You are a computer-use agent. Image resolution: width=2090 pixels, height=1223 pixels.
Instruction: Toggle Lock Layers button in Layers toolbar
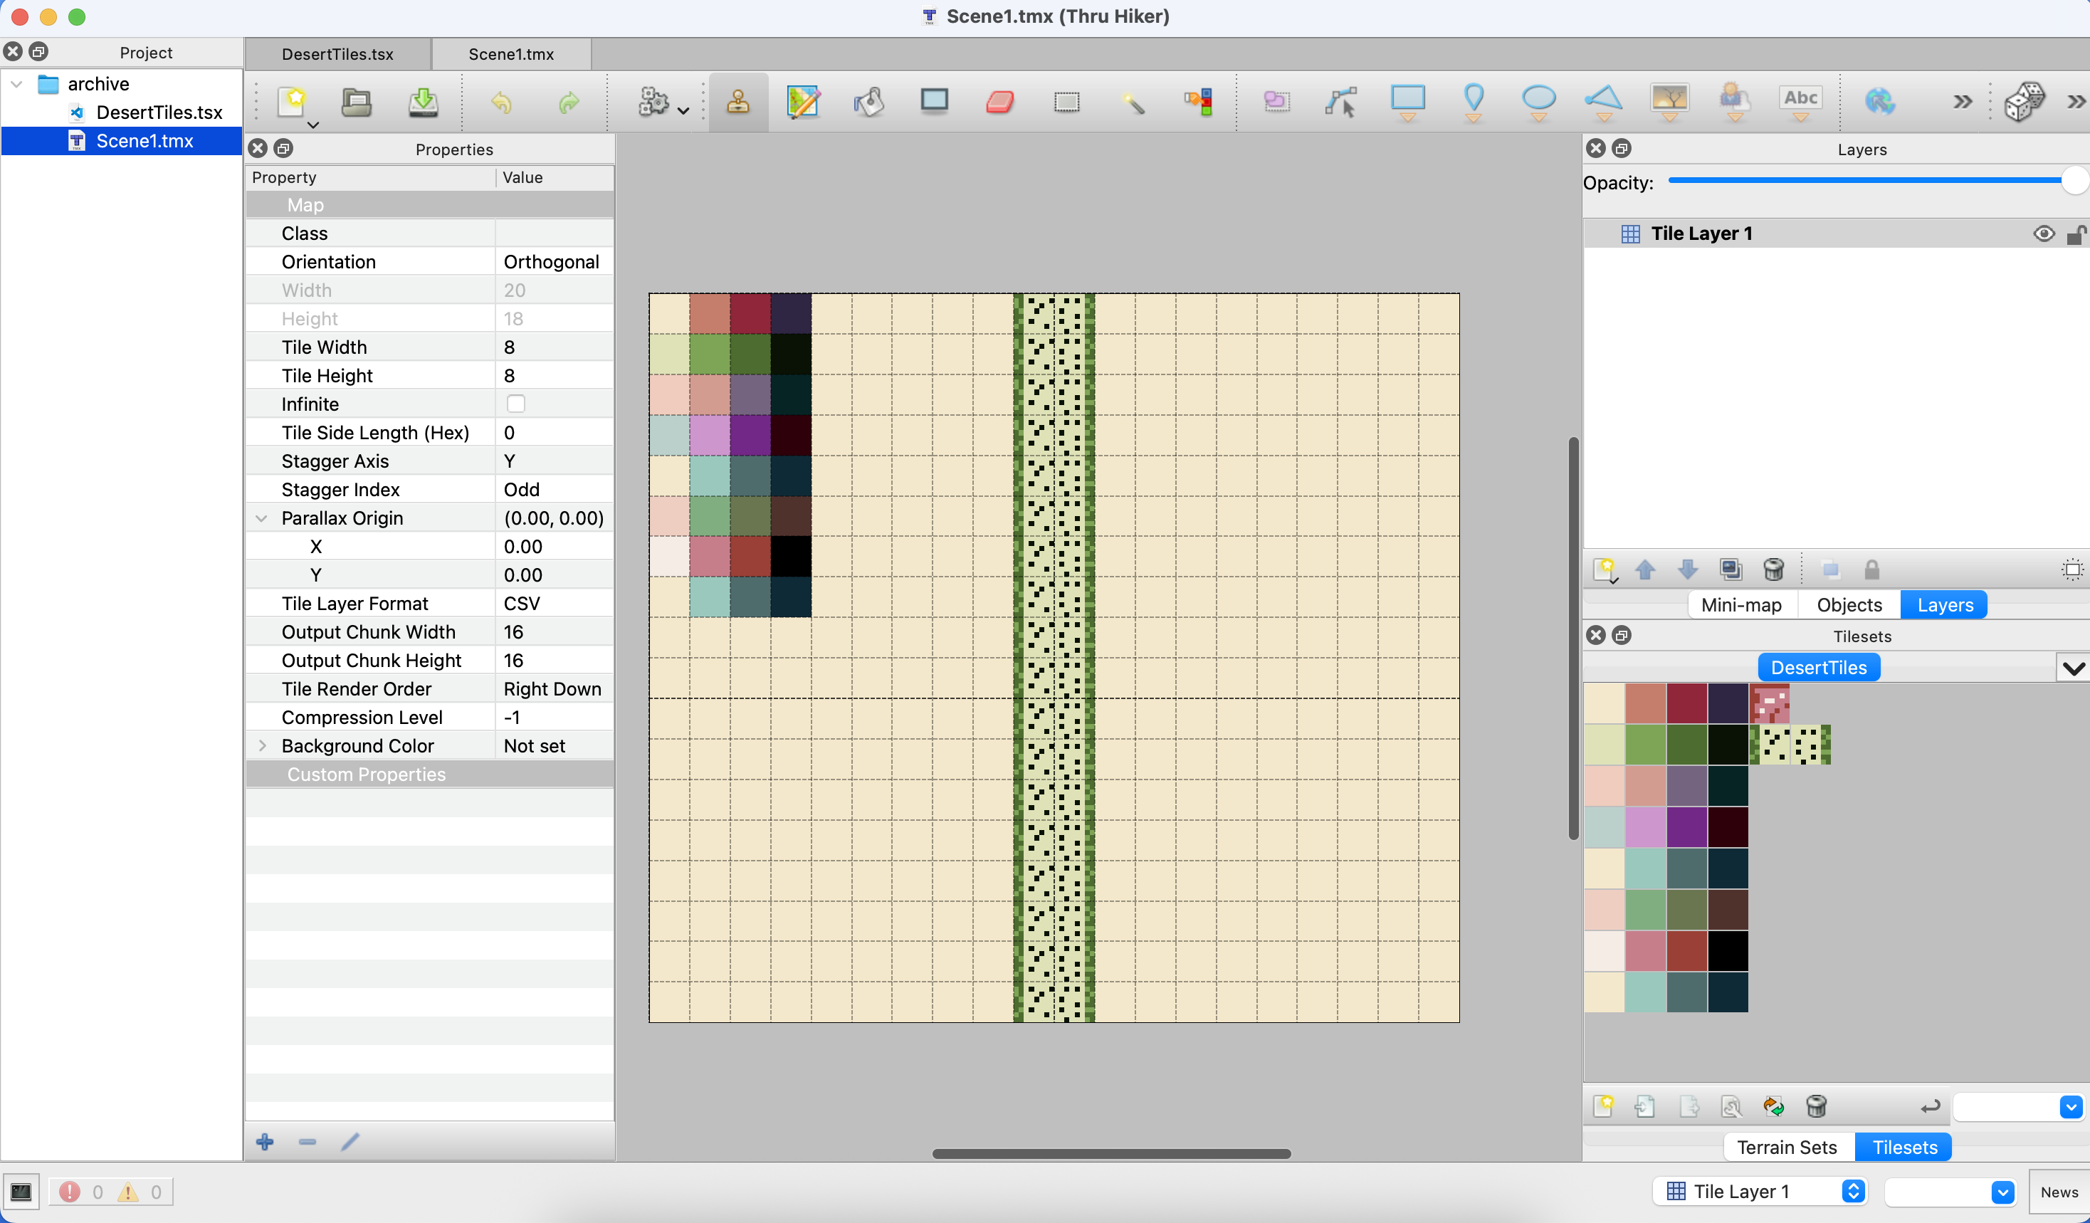(1871, 569)
